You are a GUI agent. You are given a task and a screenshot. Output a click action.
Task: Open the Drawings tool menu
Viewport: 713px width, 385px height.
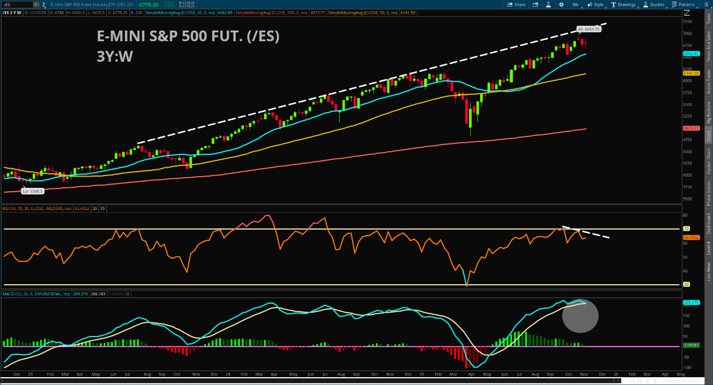pos(624,4)
